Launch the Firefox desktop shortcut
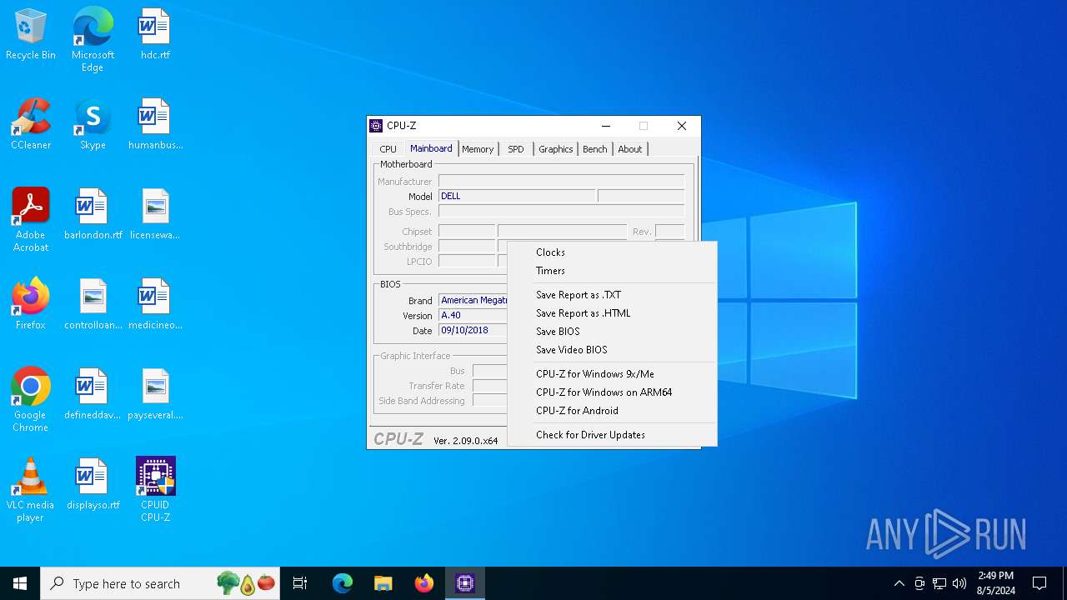This screenshot has width=1067, height=600. click(31, 304)
